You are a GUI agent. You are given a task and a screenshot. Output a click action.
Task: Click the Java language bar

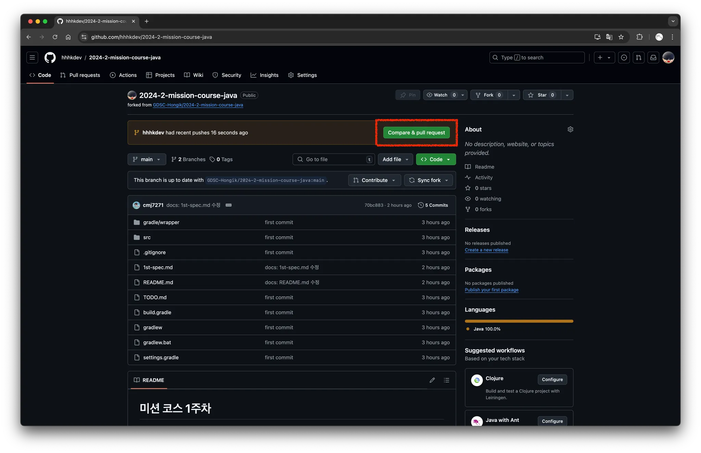(x=519, y=321)
